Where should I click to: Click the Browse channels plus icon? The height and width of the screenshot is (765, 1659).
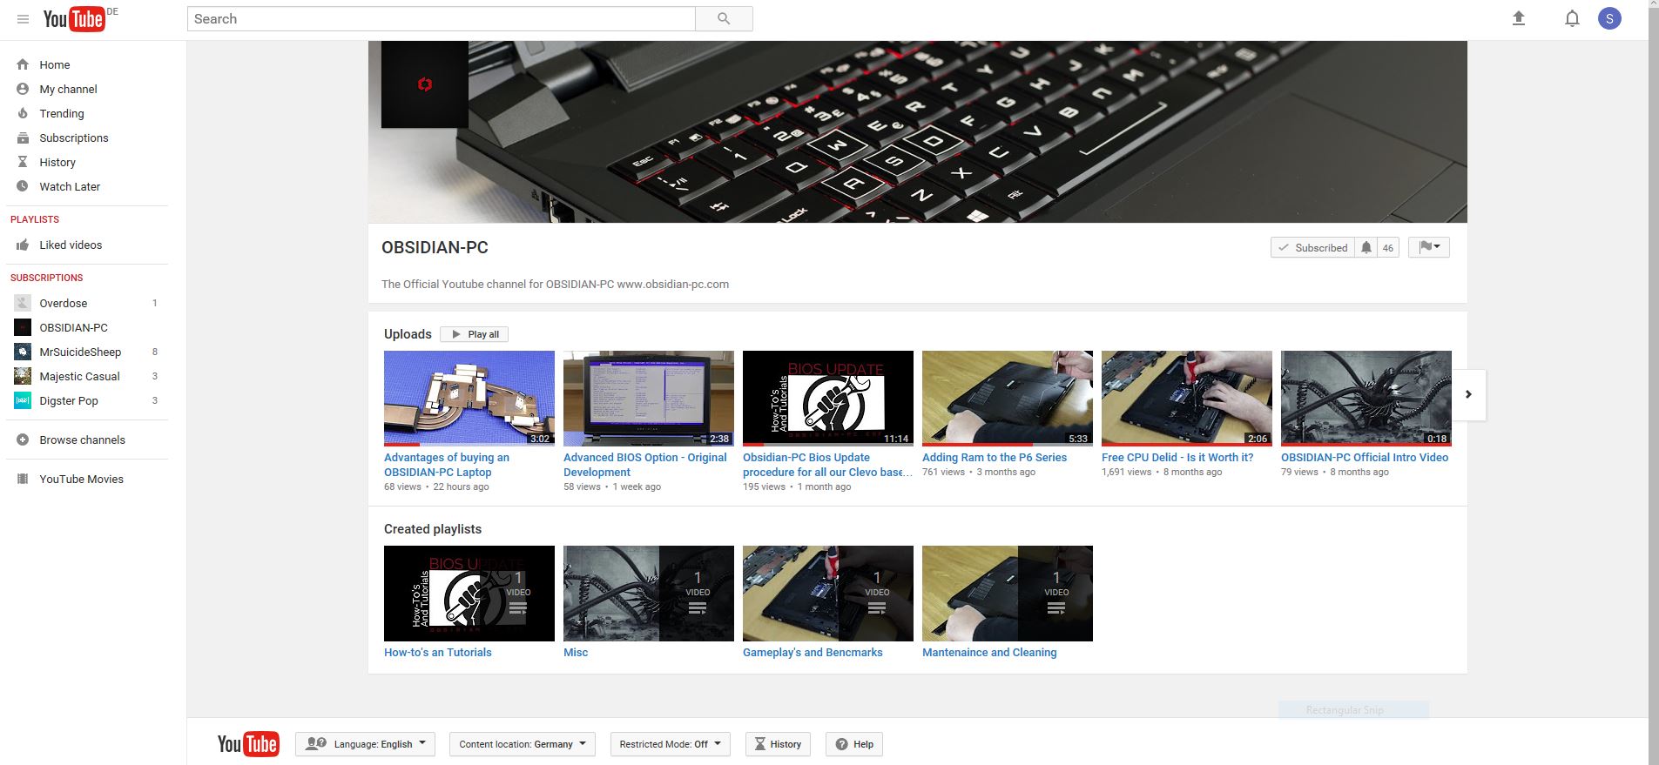(23, 440)
